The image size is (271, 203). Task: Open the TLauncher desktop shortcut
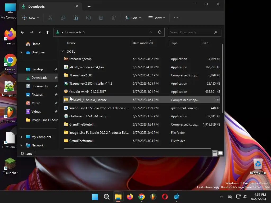[x=10, y=166]
